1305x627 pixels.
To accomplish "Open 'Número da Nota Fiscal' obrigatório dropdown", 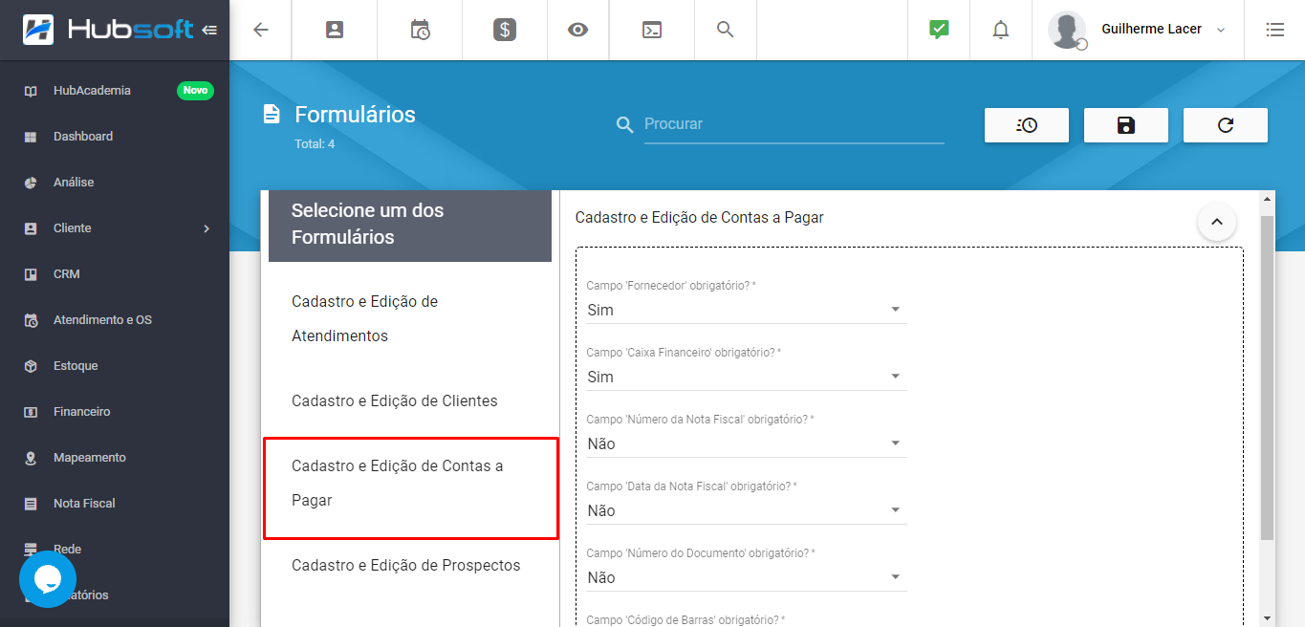I will click(747, 443).
